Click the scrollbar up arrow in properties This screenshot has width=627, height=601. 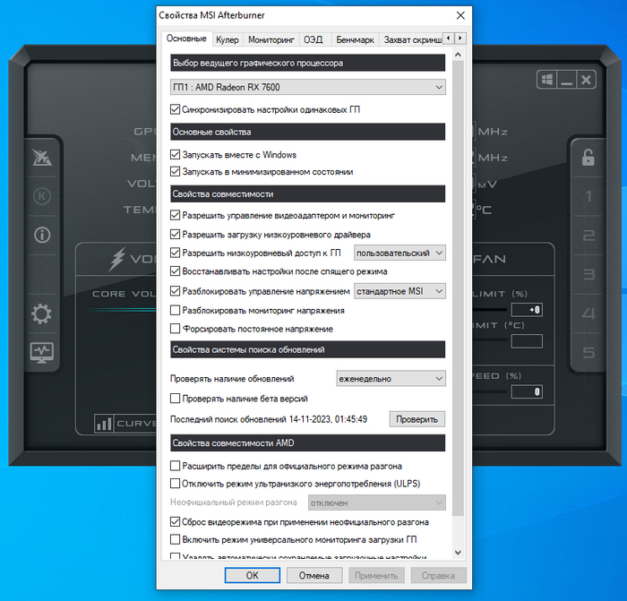point(459,55)
